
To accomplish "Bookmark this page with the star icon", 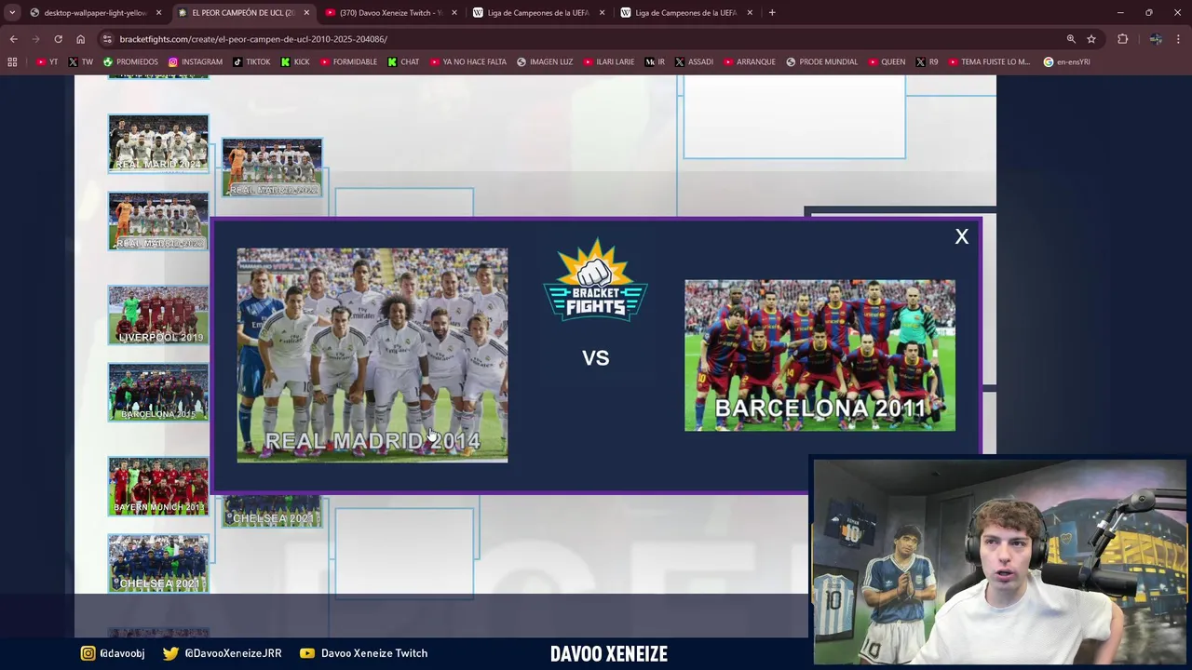I will [x=1091, y=39].
